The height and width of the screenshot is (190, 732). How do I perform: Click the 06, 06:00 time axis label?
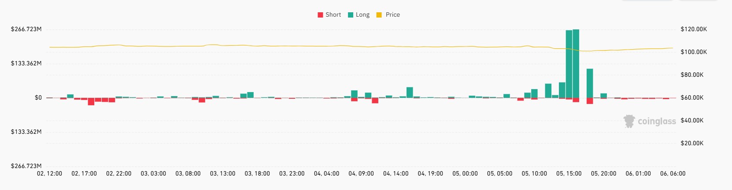673,173
